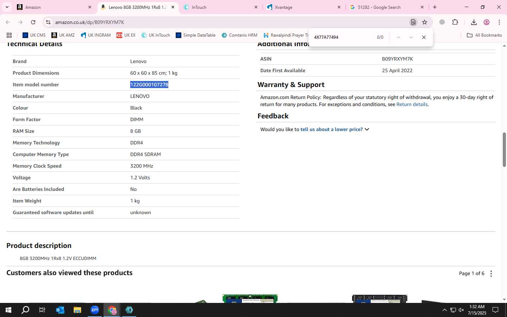Open File Explorer from the taskbar
This screenshot has width=507, height=317.
point(77,310)
